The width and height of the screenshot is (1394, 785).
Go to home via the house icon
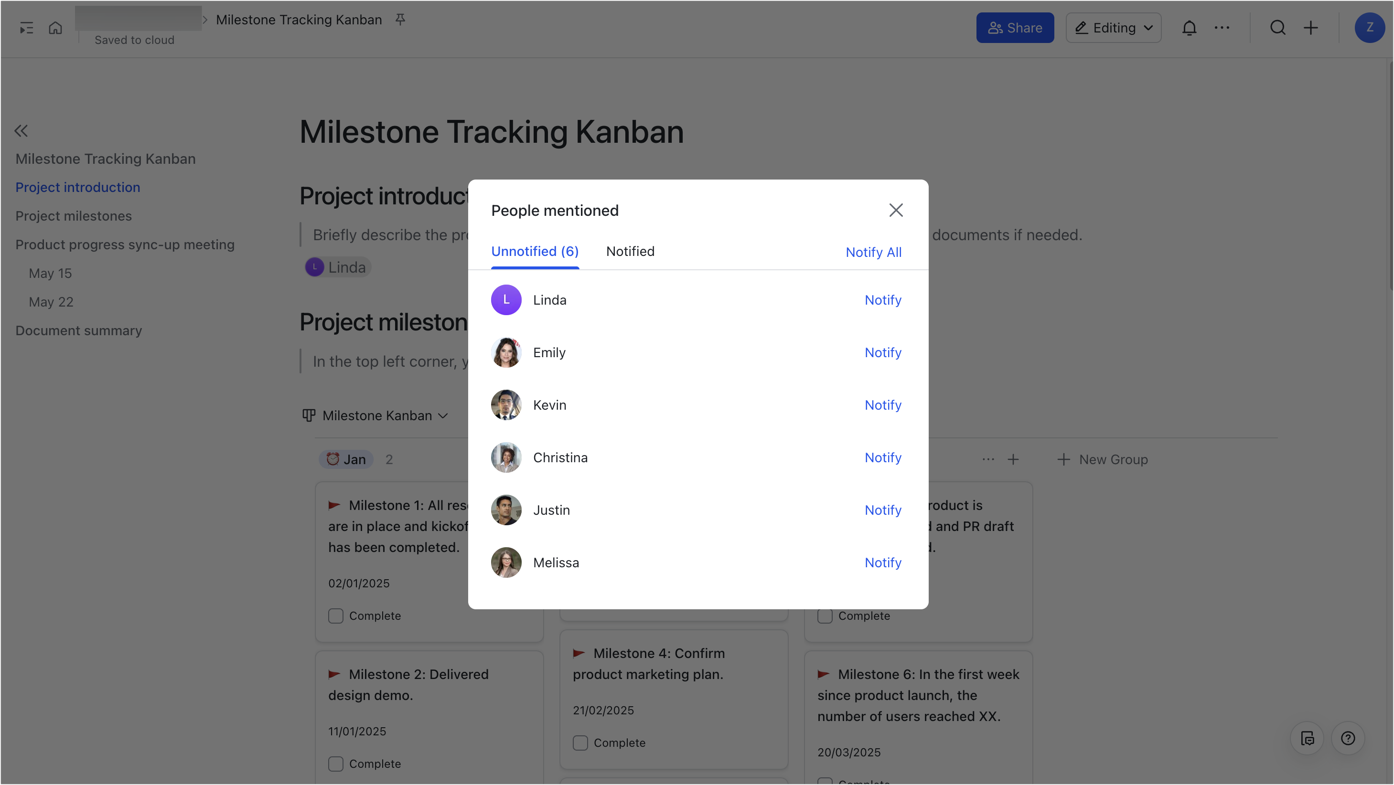click(x=55, y=28)
